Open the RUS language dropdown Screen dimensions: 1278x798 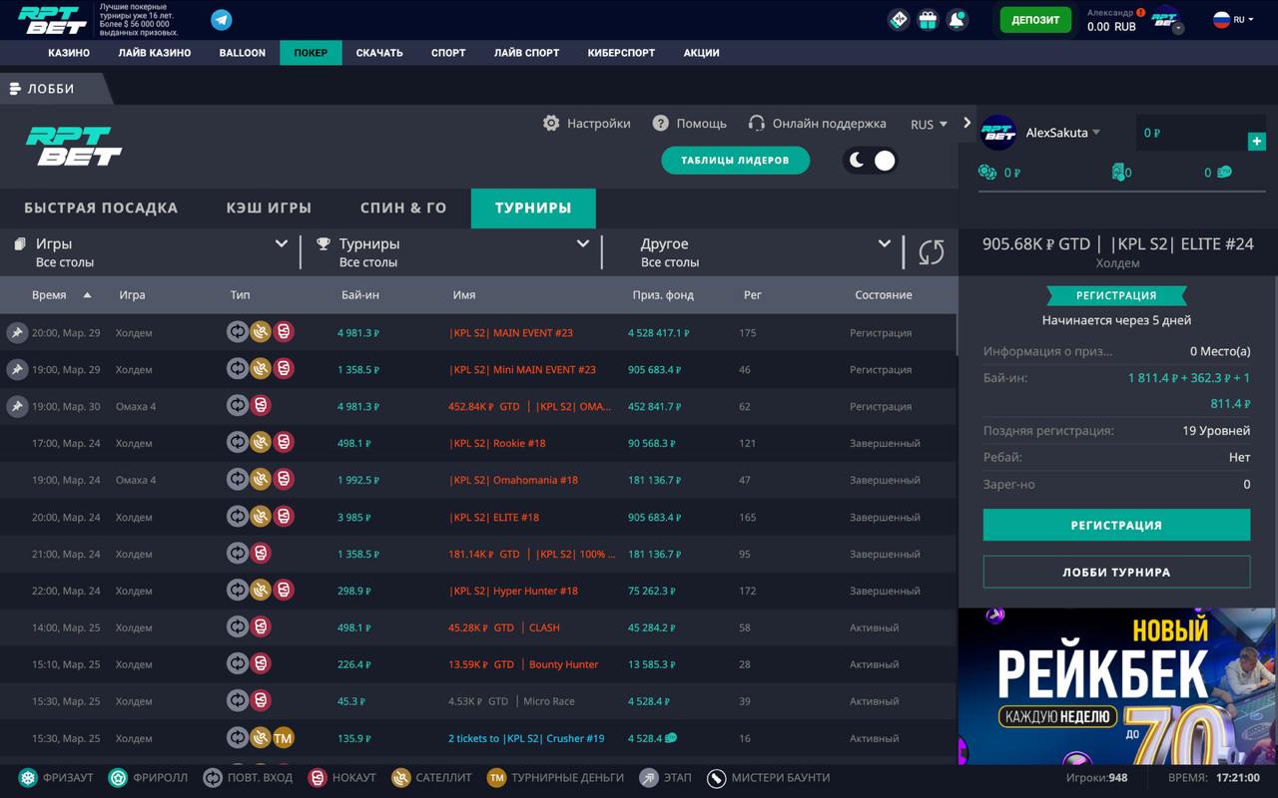929,125
